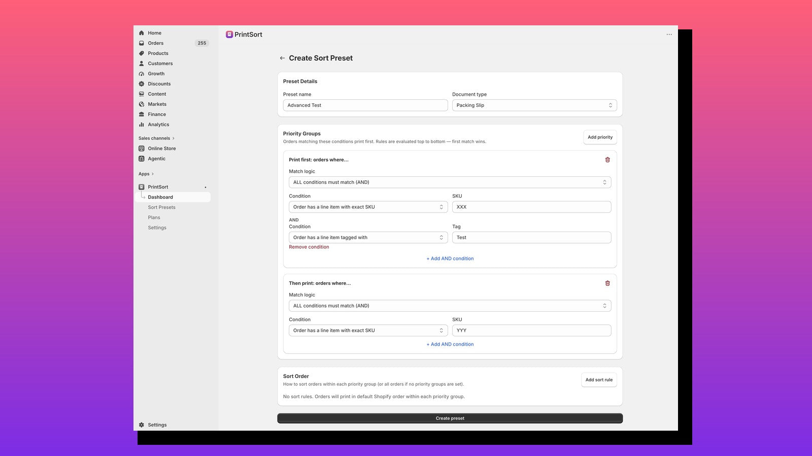Click the Create preset button
Viewport: 812px width, 456px height.
click(450, 419)
